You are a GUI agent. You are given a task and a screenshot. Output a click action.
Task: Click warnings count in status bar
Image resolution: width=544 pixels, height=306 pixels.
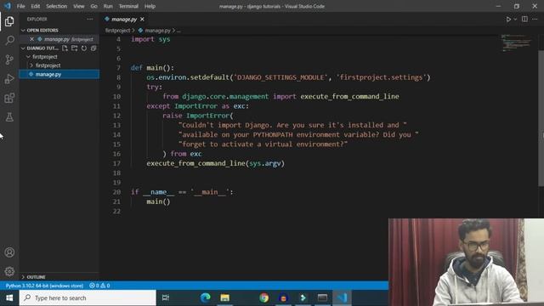105,286
